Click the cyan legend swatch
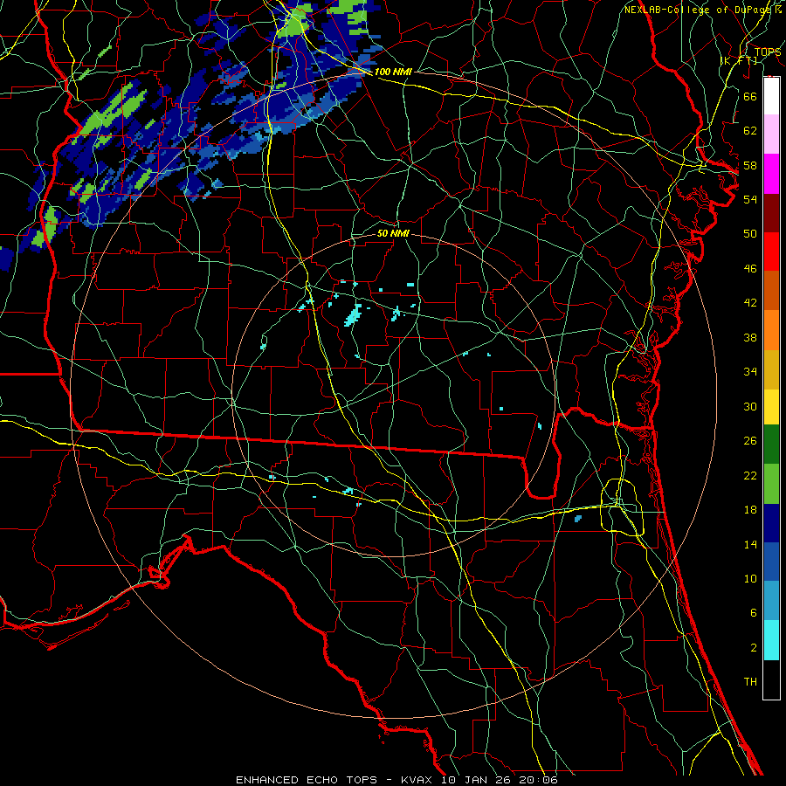The width and height of the screenshot is (786, 786). coord(771,640)
